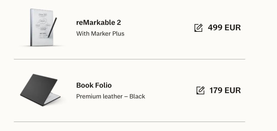Click the 499 EUR price
This screenshot has height=131, width=277.
pos(224,28)
